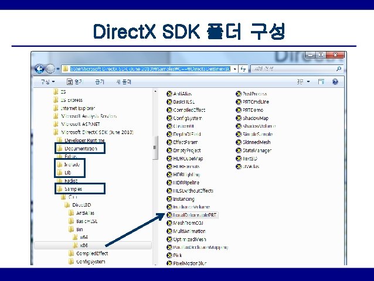Click the CompiledEffect executable icon

[x=169, y=110]
